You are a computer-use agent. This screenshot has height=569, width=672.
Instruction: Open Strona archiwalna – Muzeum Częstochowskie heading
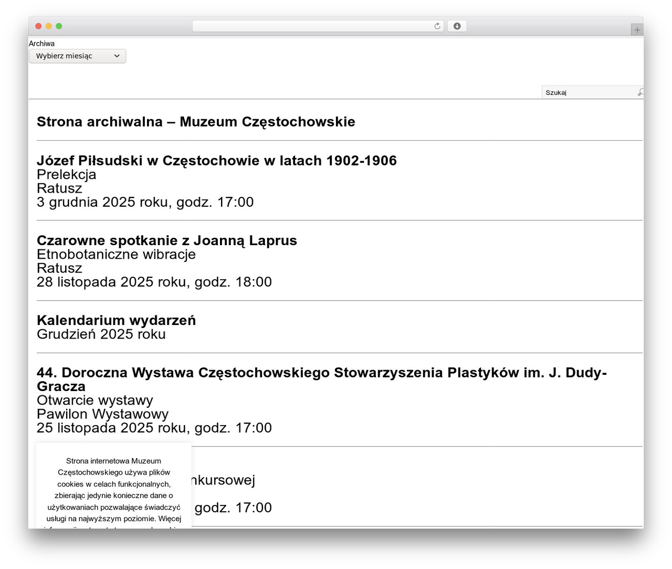coord(196,122)
